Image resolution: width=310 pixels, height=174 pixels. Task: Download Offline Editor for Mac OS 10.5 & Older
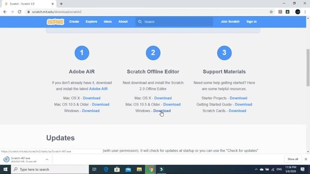click(172, 104)
